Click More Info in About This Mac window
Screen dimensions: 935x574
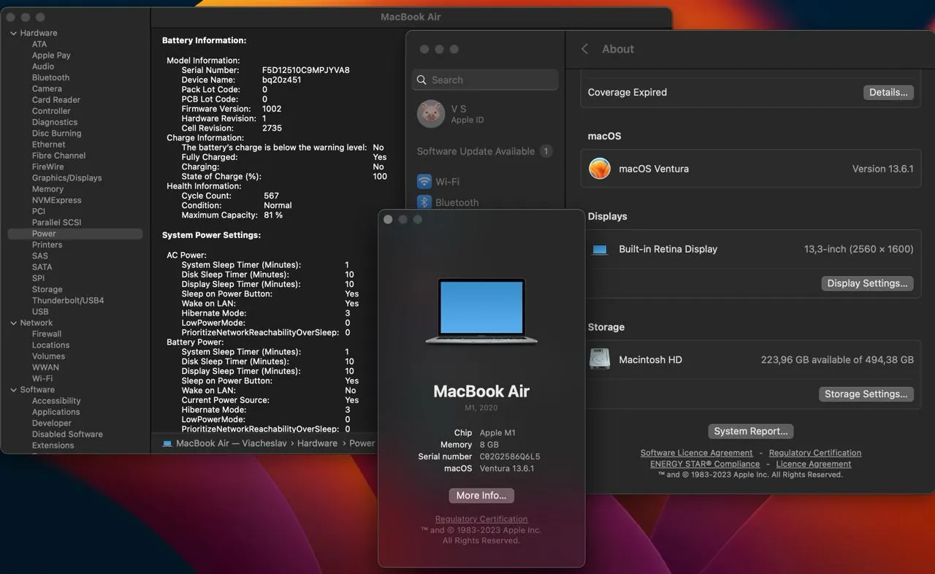pos(481,495)
